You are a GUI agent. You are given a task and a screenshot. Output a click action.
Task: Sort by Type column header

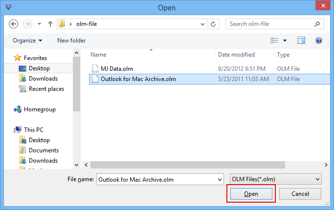point(283,55)
